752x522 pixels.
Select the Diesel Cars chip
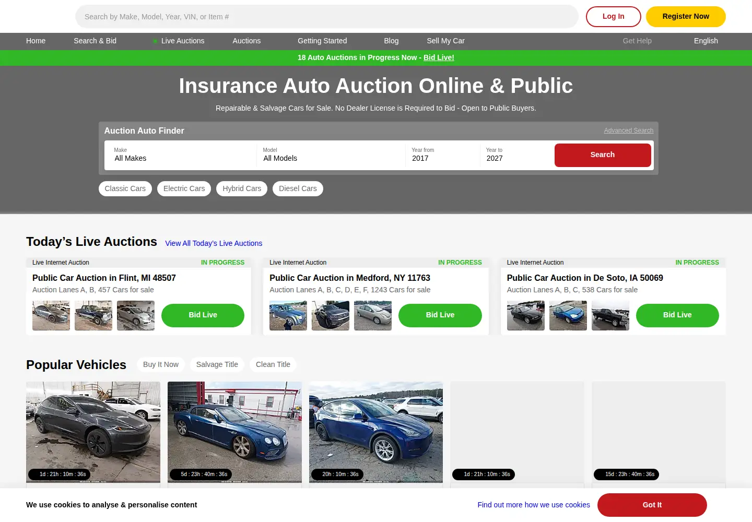[298, 188]
